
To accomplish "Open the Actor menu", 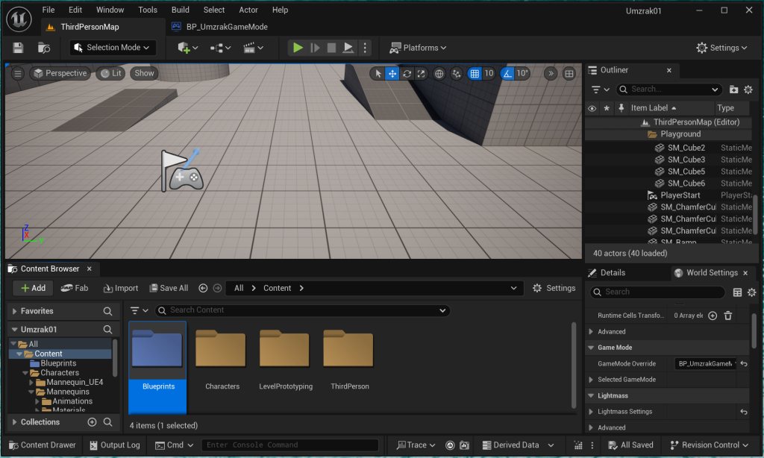I will coord(248,10).
